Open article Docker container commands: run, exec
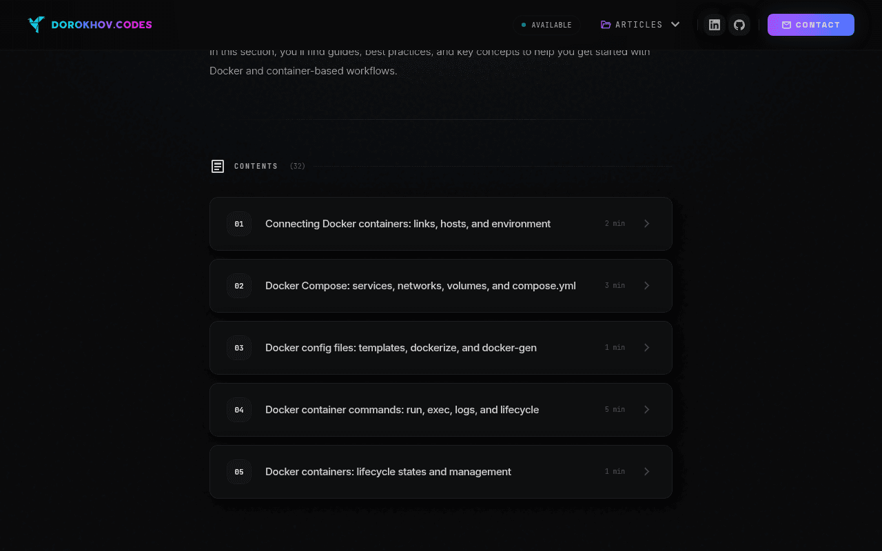The height and width of the screenshot is (551, 882). coord(441,410)
